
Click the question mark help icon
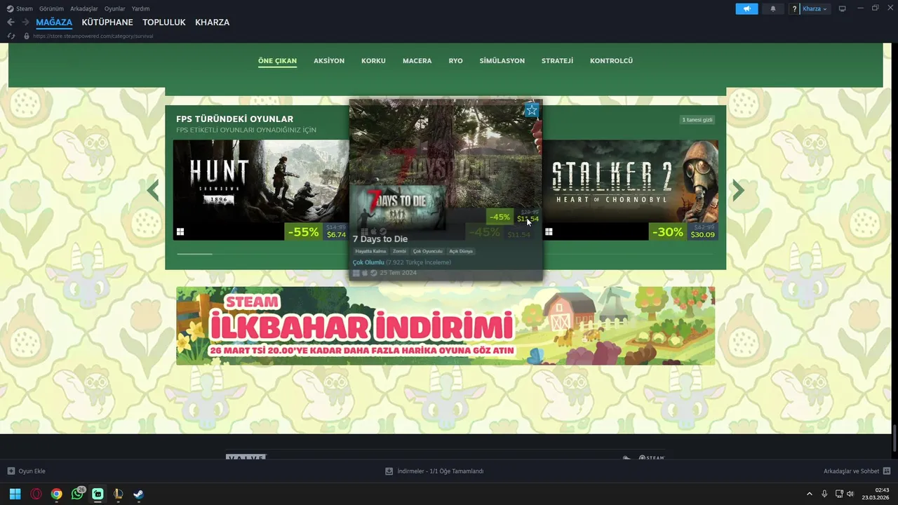coord(794,9)
